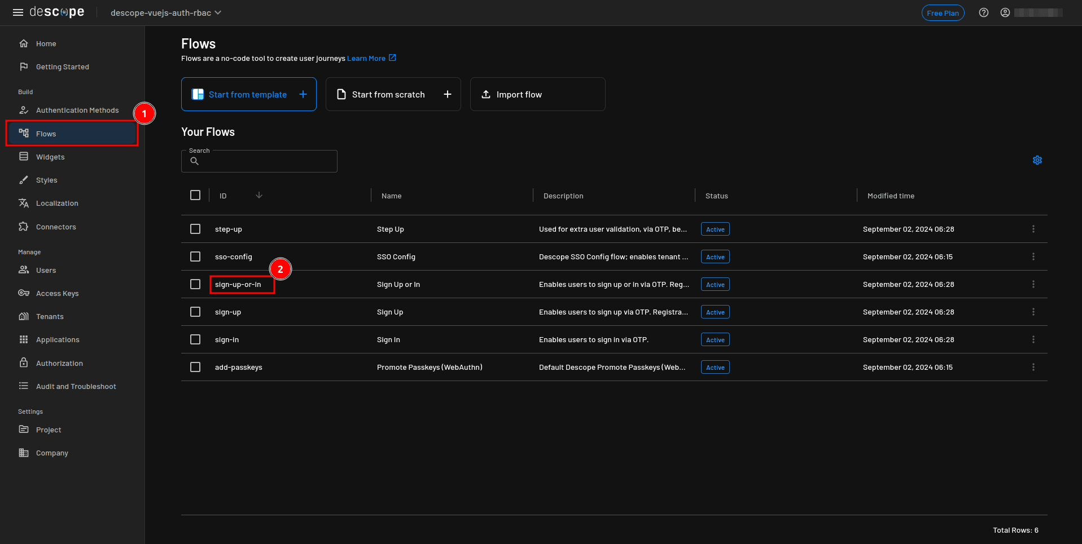Open the Audit and Troubleshoot section

76,386
